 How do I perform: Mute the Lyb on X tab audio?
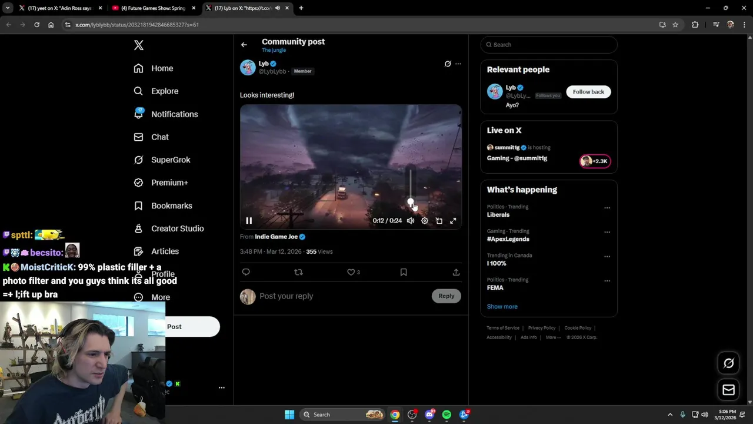click(x=278, y=8)
